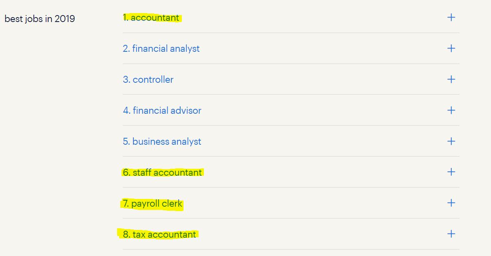Open the highlighted '1. accountant' link
Image resolution: width=491 pixels, height=256 pixels.
(x=151, y=18)
